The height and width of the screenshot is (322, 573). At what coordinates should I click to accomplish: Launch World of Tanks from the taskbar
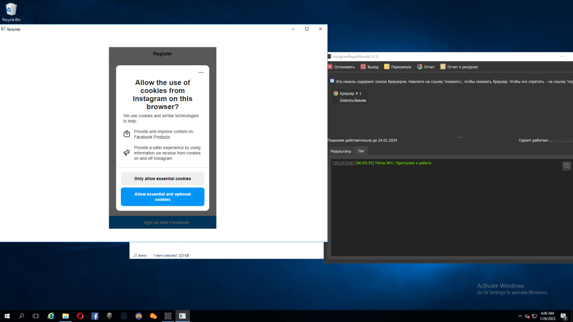pos(109,316)
